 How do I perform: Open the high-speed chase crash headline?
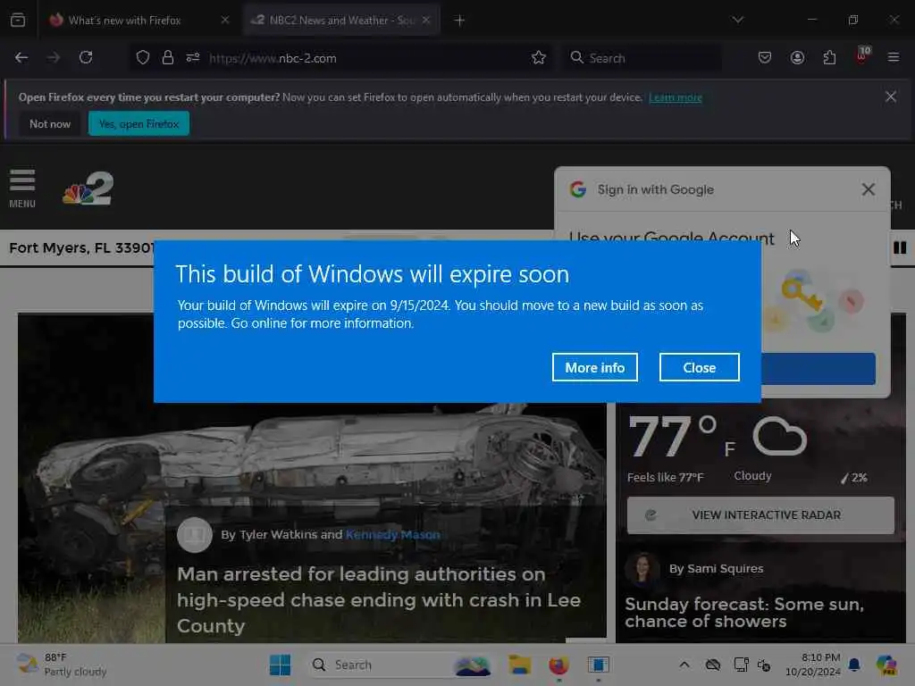pyautogui.click(x=379, y=599)
